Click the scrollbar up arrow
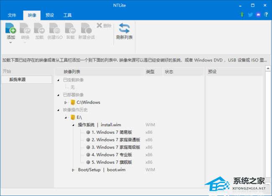Screen dimensions: 272x196 [268, 68]
